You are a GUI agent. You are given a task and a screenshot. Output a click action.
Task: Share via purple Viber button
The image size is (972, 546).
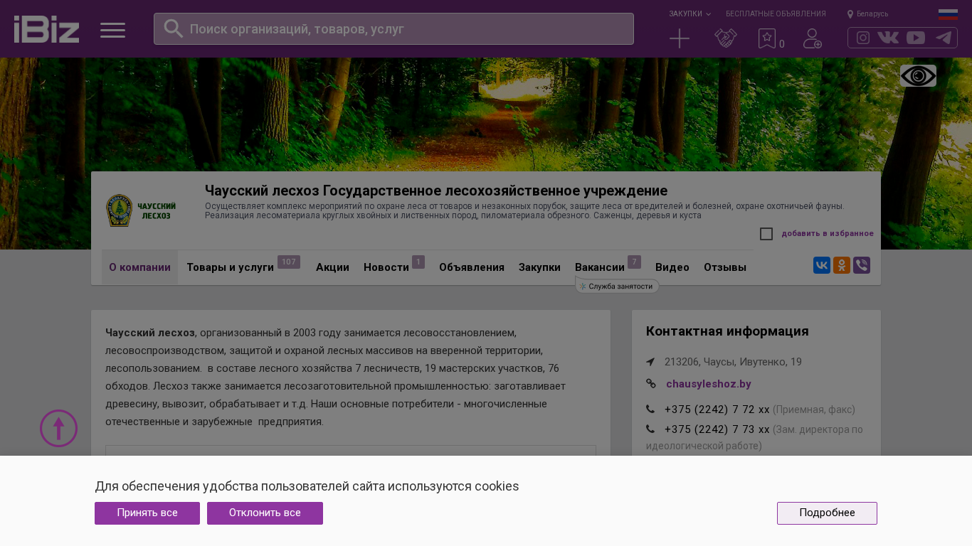pyautogui.click(x=862, y=265)
